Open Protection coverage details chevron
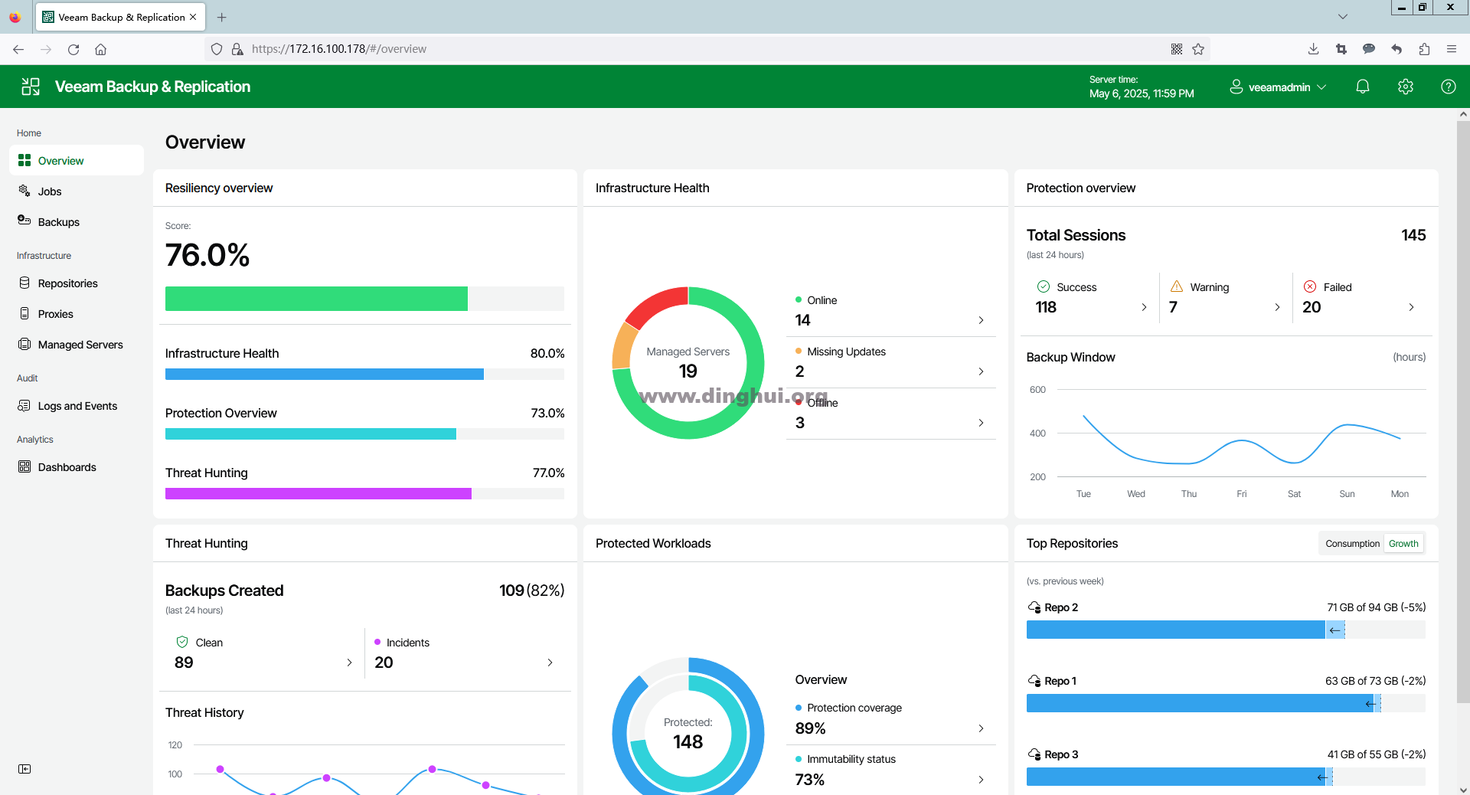 point(981,728)
